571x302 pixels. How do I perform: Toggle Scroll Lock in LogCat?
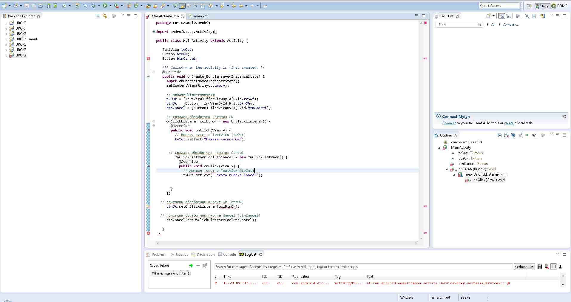pyautogui.click(x=560, y=267)
